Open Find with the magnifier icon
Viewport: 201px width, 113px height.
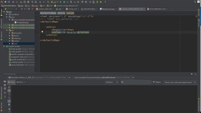tap(32, 2)
